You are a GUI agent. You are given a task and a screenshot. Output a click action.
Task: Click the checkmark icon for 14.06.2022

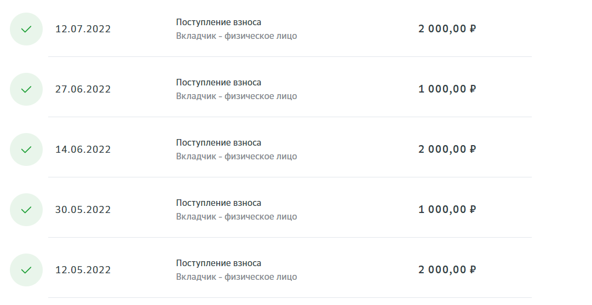pyautogui.click(x=26, y=149)
